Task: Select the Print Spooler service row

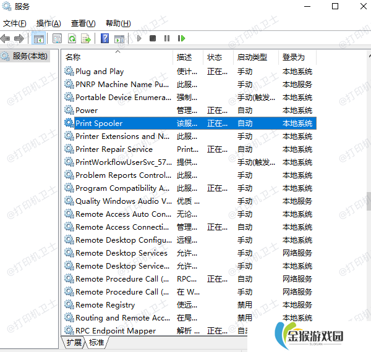Action: coord(190,123)
